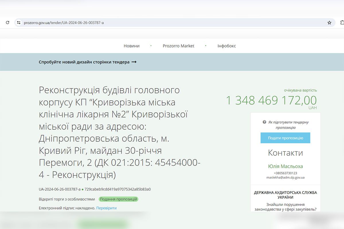Open site information icon in the address bar
This screenshot has height=229, width=344.
18,22
